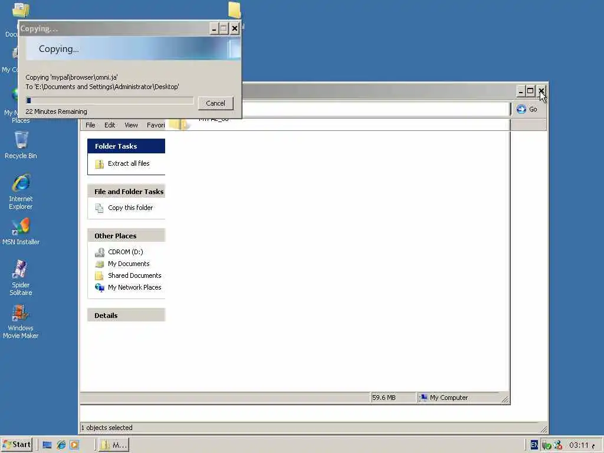Open the EN language bar indicator

click(x=534, y=445)
